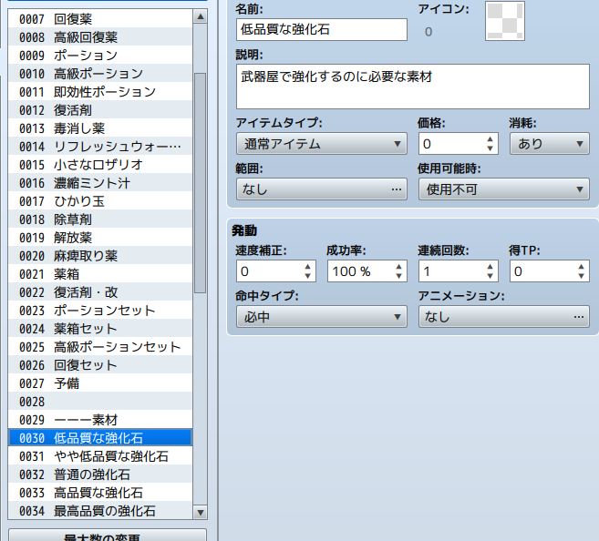
Task: Open the 消耗 consumable dropdown
Action: pos(549,144)
